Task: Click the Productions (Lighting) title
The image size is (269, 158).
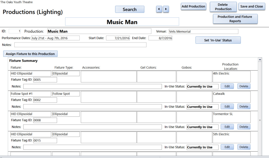Action: [33, 12]
